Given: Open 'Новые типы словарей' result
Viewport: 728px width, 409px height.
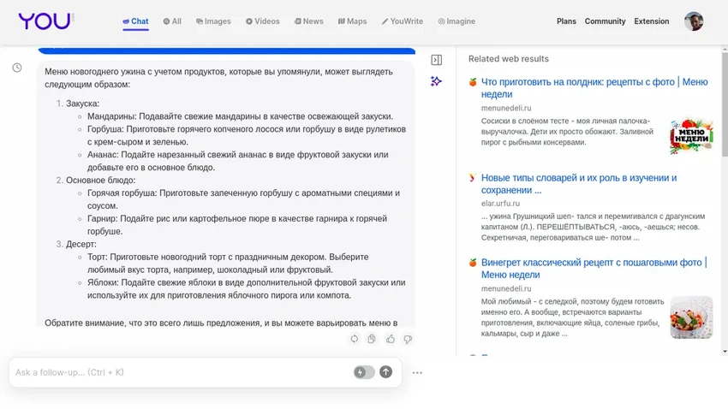Looking at the screenshot, I should tap(579, 184).
